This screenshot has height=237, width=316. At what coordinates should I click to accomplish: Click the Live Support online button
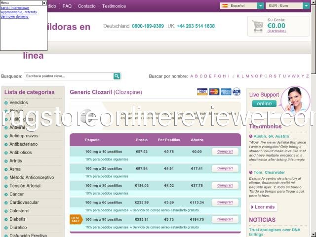pyautogui.click(x=264, y=104)
